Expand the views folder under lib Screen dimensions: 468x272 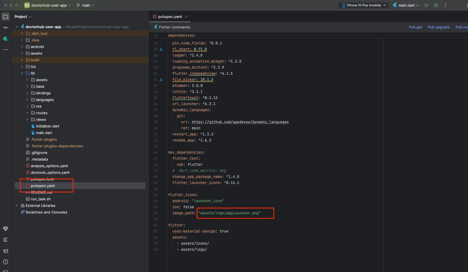tap(27, 119)
